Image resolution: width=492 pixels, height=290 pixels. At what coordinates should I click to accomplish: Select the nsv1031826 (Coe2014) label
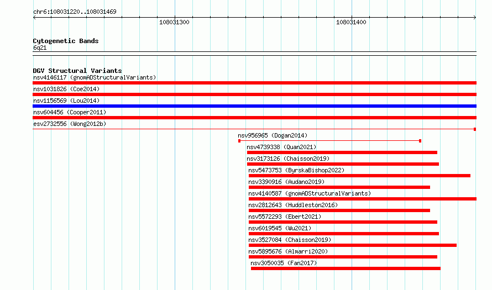click(66, 89)
